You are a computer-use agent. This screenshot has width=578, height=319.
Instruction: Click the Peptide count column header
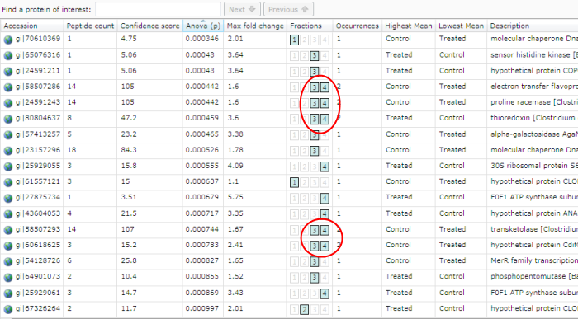(x=90, y=26)
